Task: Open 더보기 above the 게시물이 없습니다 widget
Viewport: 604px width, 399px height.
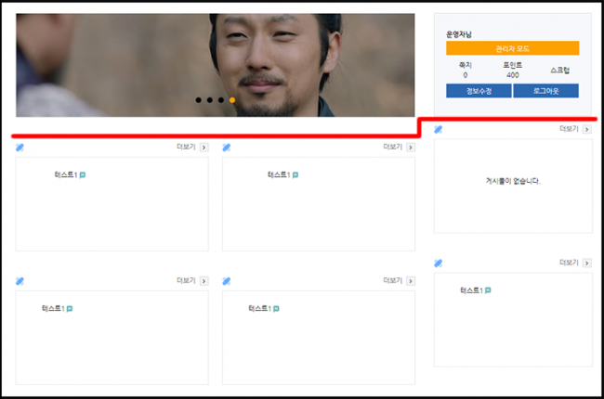Action: [569, 129]
